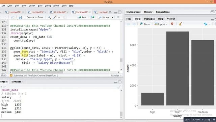Click the F11 Stop recorder button
This screenshot has height=122, width=216.
click(x=206, y=120)
